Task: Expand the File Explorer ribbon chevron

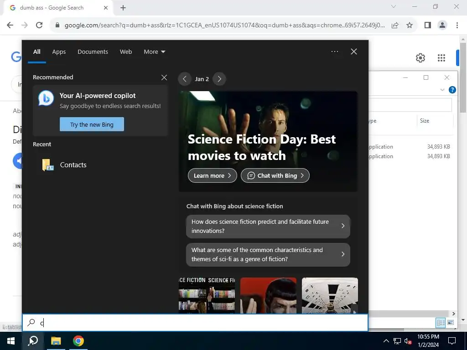Action: tap(442, 90)
